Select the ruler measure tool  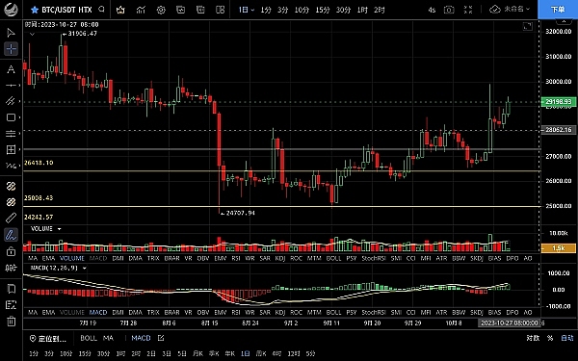pos(11,219)
